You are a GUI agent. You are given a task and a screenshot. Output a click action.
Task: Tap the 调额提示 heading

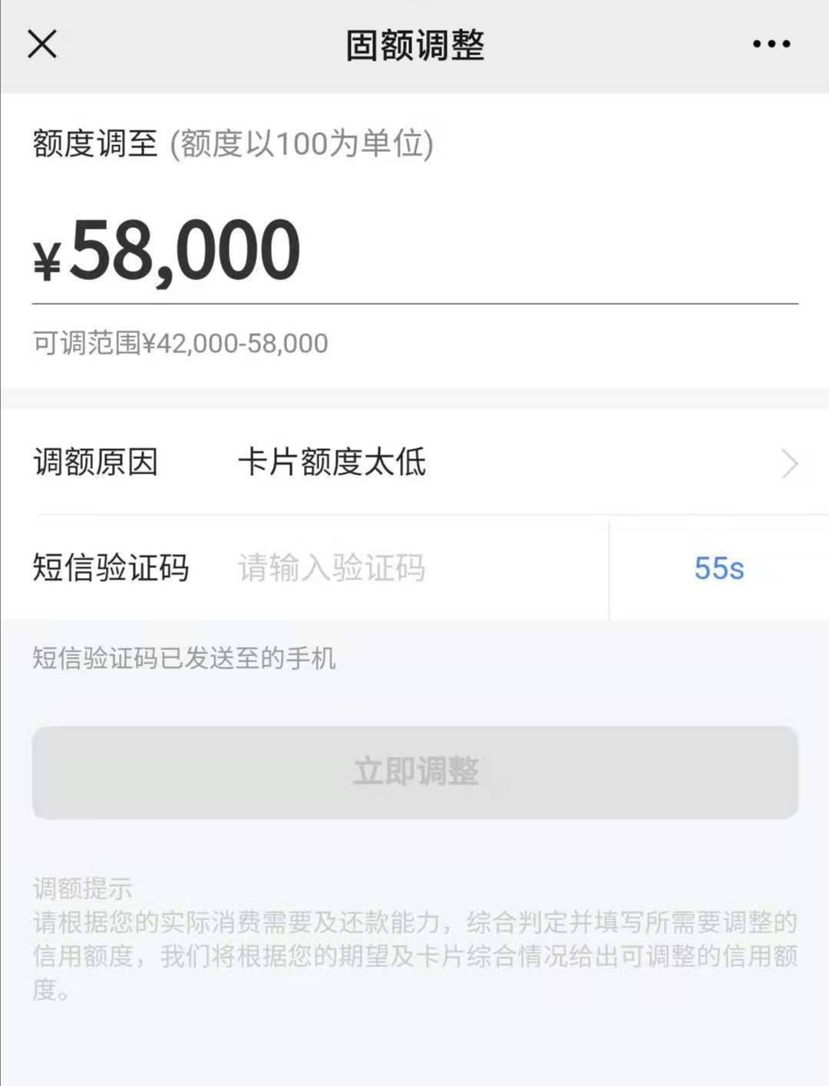[83, 889]
